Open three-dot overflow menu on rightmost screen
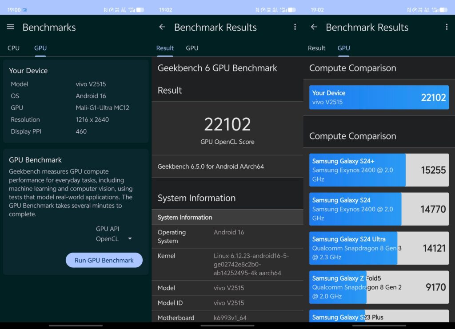Screen dimensions: 455x329 [447, 27]
